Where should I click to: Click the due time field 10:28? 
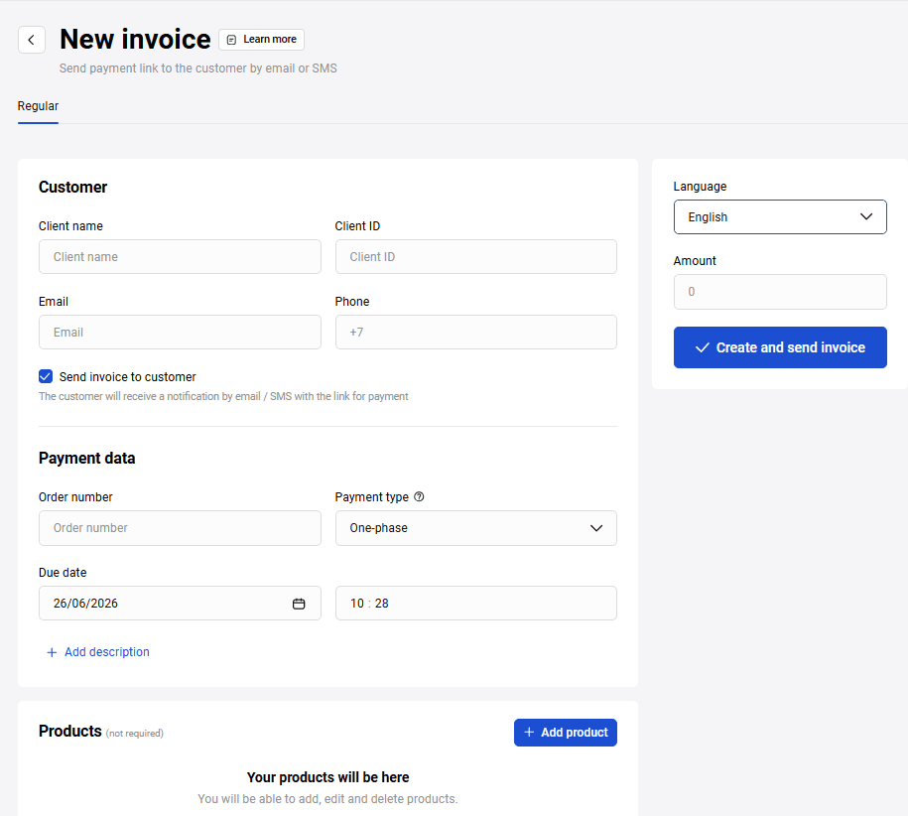(476, 603)
